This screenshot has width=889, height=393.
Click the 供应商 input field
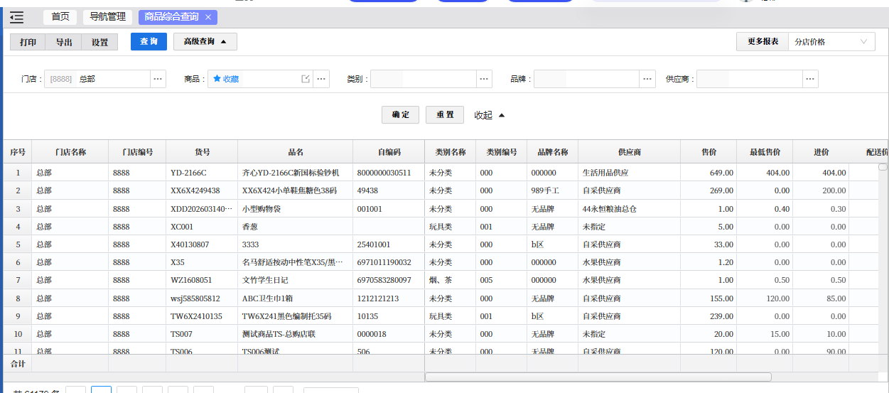coord(750,79)
